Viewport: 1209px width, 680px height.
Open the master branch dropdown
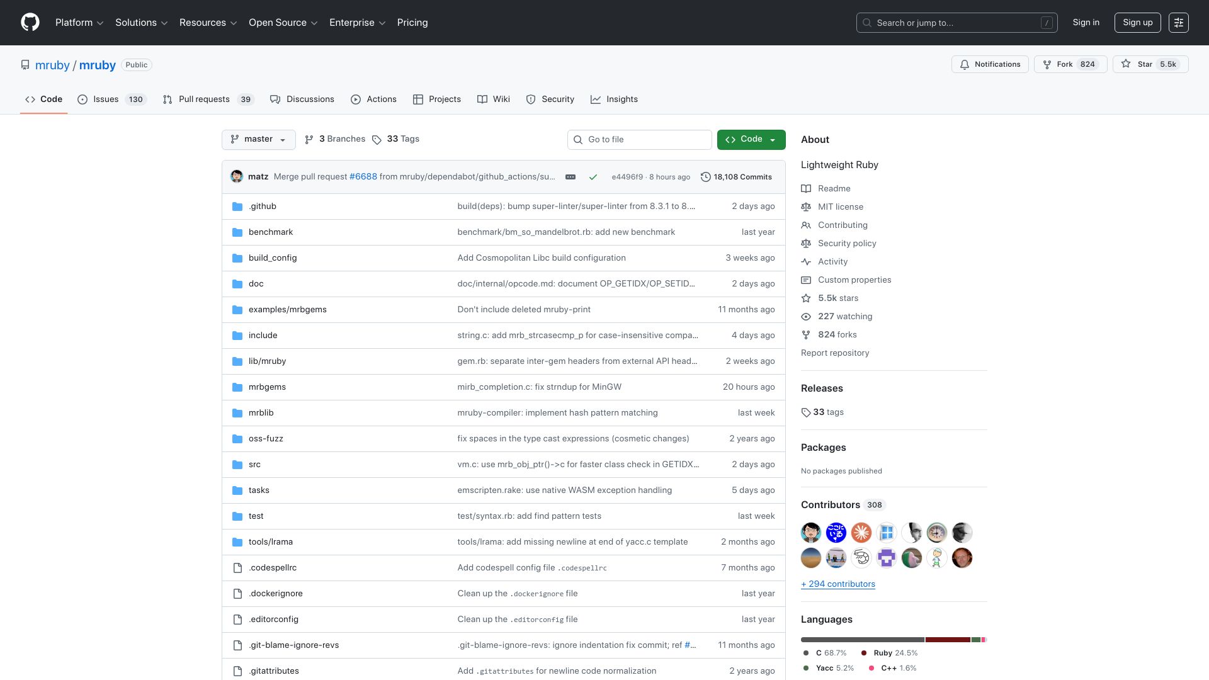(x=258, y=139)
